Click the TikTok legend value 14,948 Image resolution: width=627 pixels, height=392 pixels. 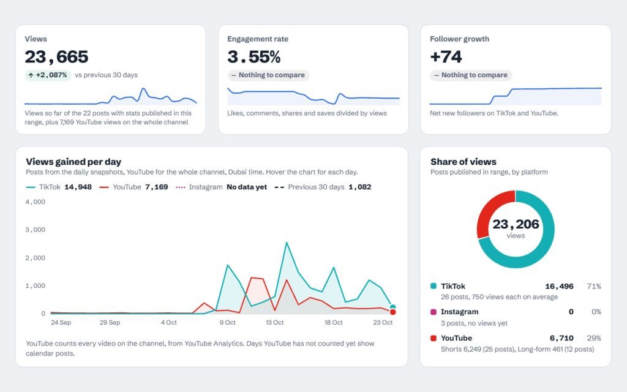(78, 187)
